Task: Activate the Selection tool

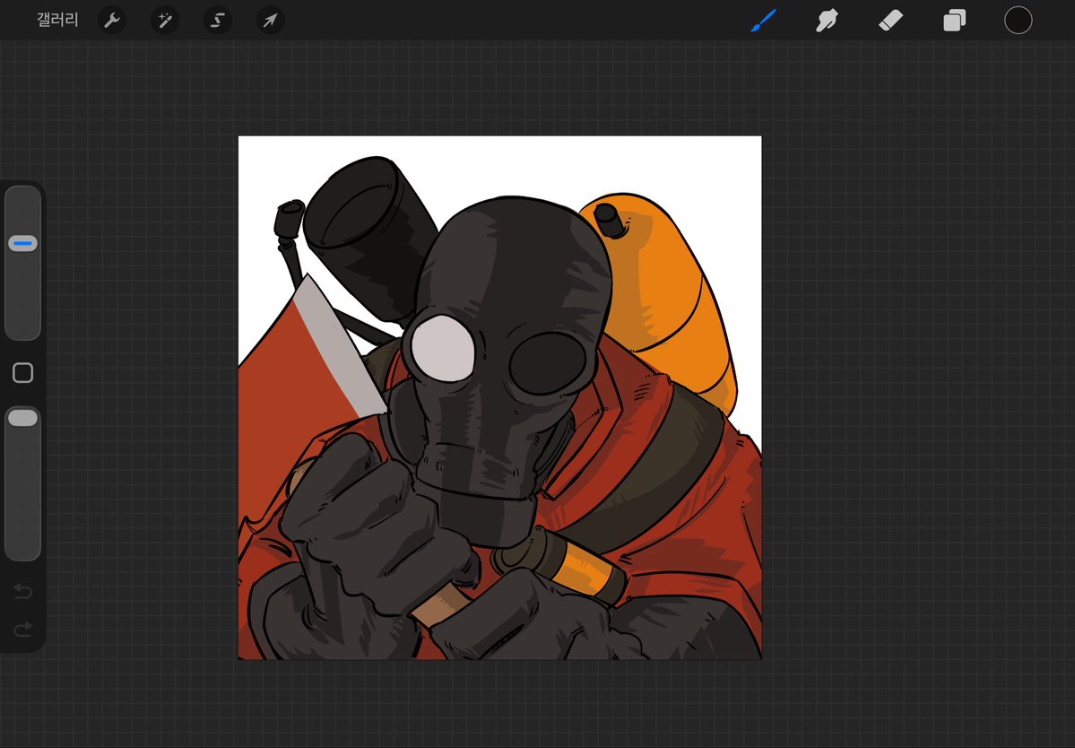Action: [217, 21]
